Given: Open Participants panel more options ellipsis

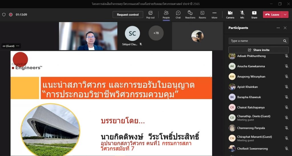Looking at the screenshot, I should coord(278,28).
